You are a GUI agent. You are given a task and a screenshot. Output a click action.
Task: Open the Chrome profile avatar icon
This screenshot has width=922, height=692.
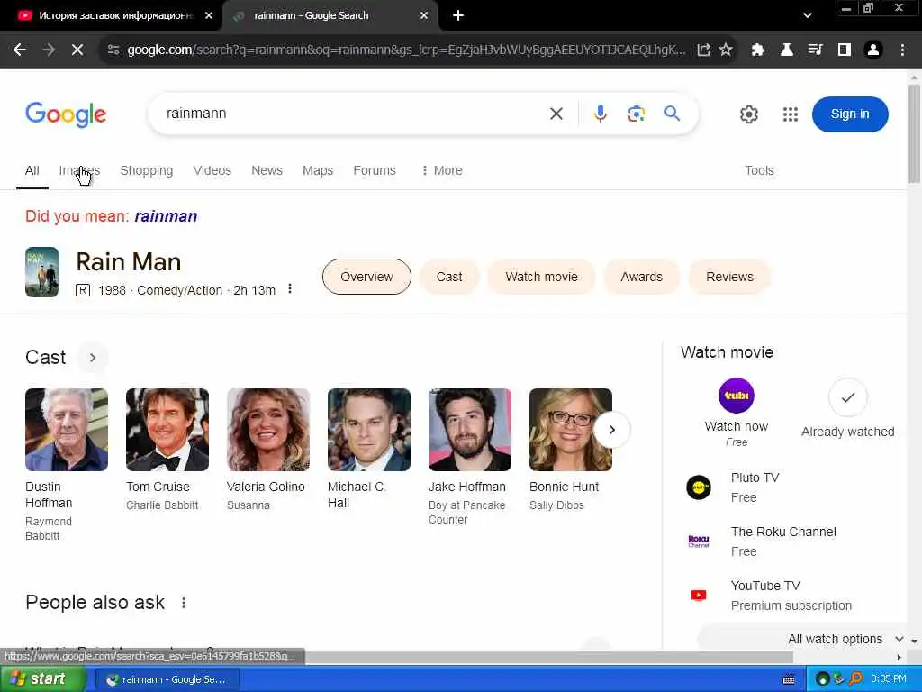click(x=873, y=50)
